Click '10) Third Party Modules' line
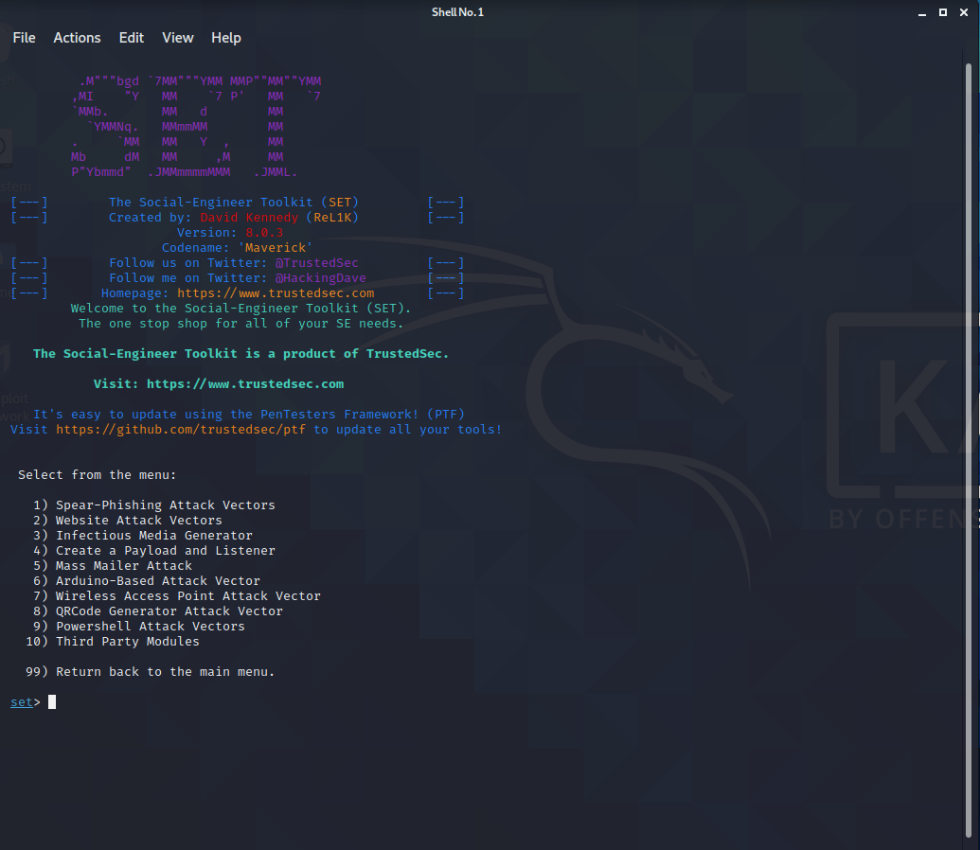 click(113, 641)
